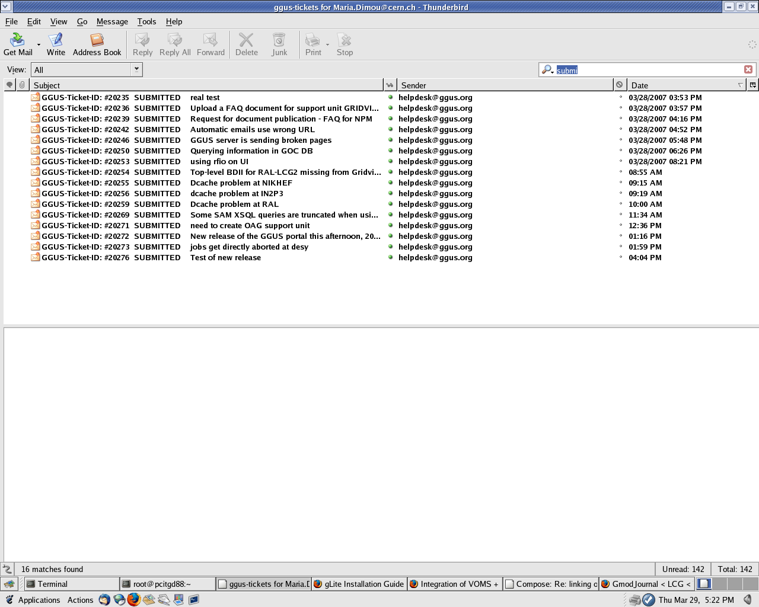Expand the View dropdown showing All
This screenshot has width=759, height=607.
136,69
